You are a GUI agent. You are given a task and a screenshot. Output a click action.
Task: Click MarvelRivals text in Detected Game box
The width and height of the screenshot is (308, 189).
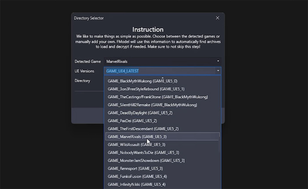click(x=117, y=61)
